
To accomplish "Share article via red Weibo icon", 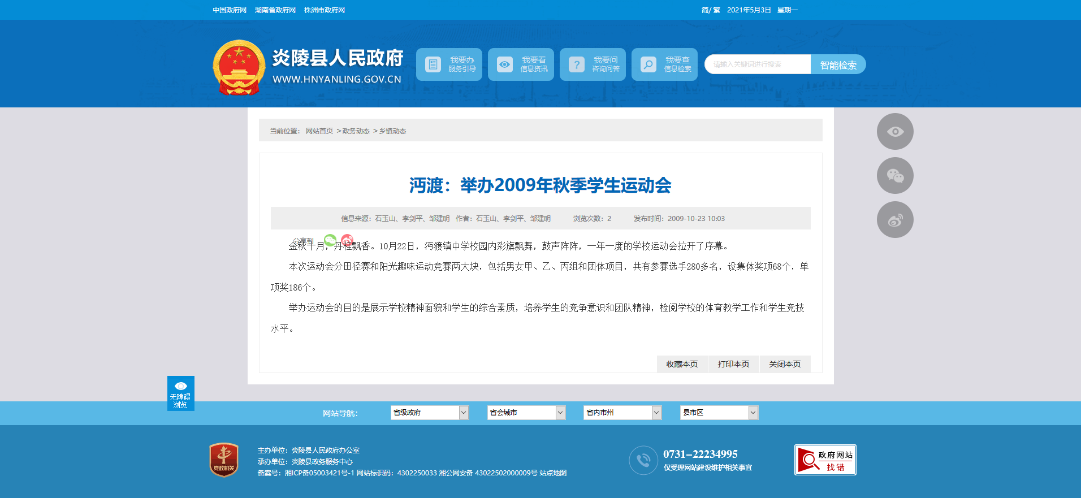I will click(x=347, y=240).
